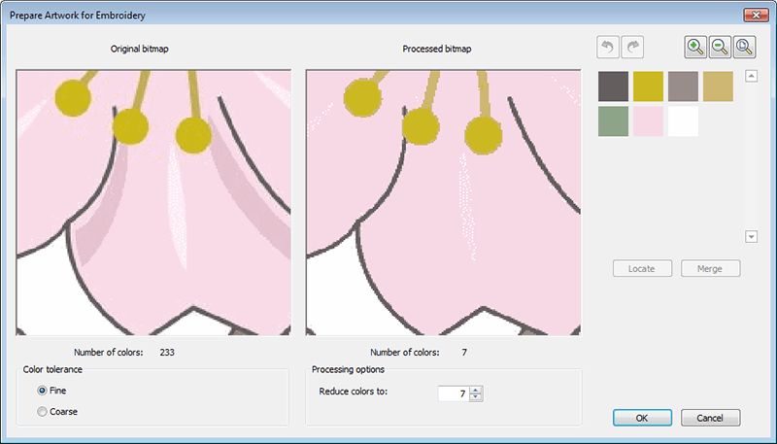Click the Reduce colors to number field
This screenshot has width=777, height=444.
(x=452, y=393)
